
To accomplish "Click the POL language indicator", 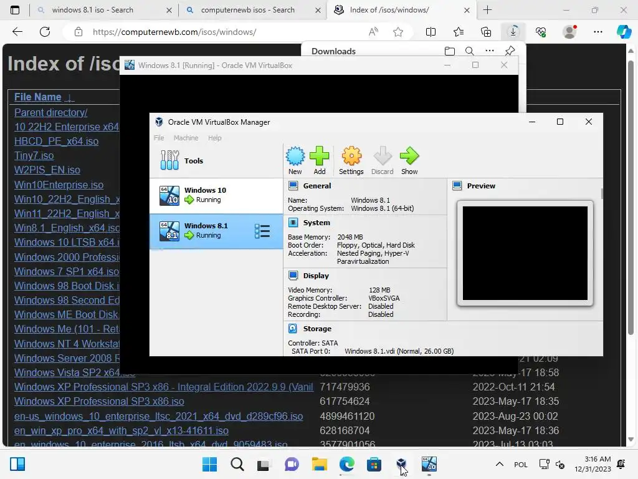I will point(520,464).
